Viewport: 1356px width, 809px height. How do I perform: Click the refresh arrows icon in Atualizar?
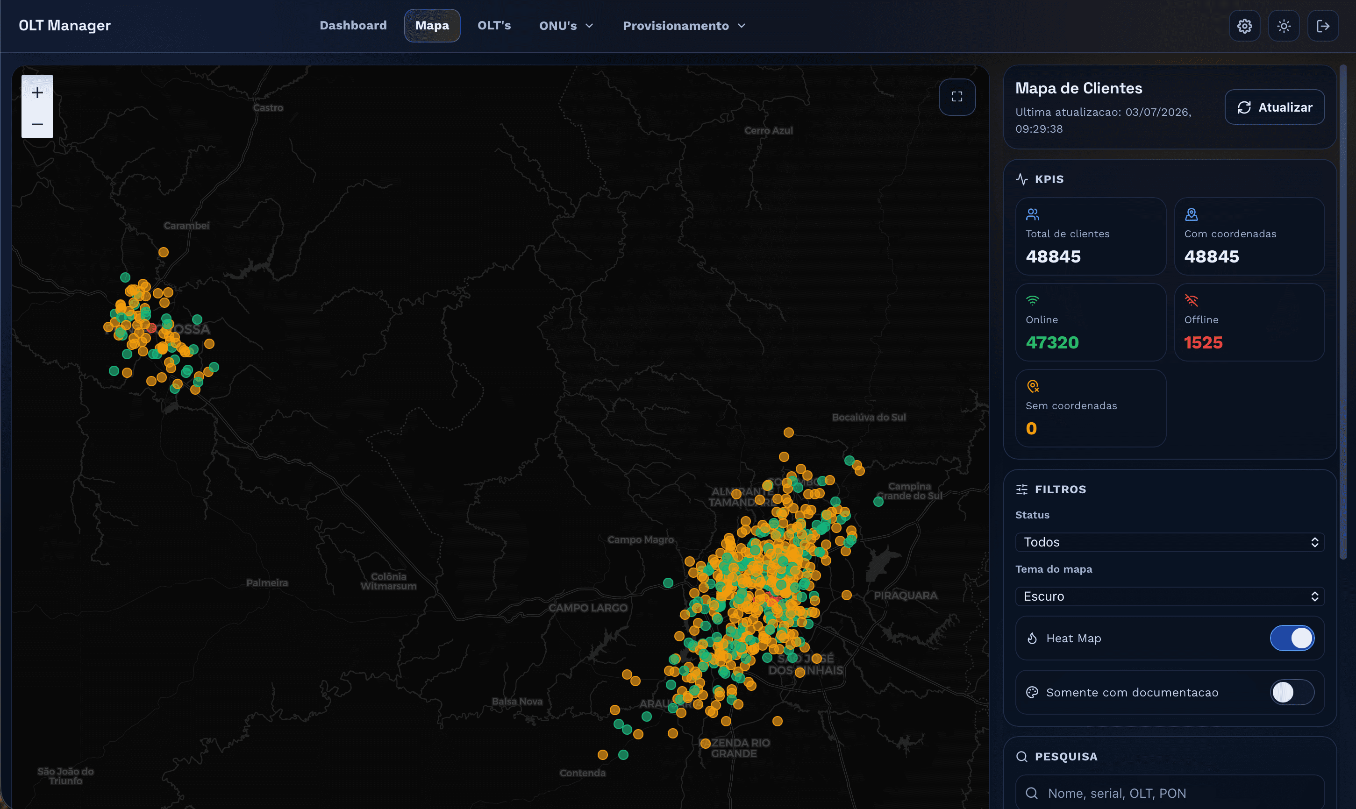point(1244,107)
